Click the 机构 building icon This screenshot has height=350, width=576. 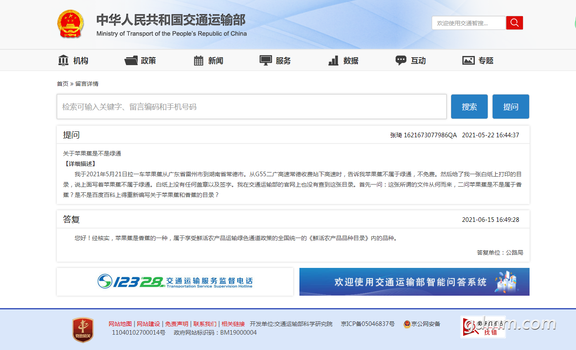(63, 61)
